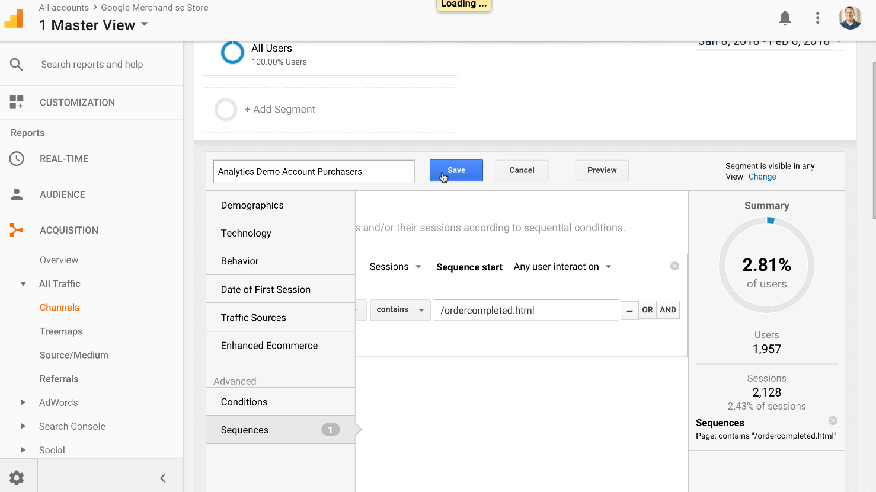Cancel segment editing

click(522, 170)
